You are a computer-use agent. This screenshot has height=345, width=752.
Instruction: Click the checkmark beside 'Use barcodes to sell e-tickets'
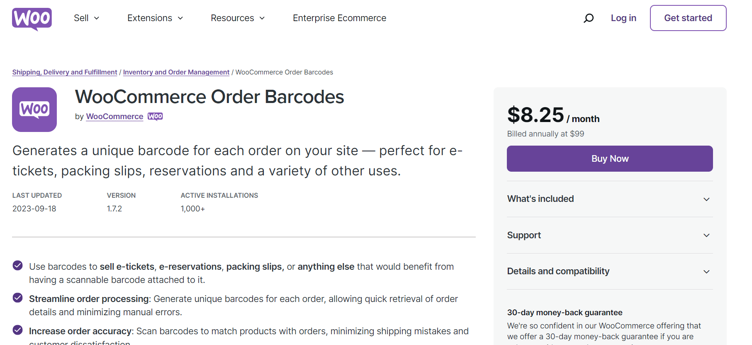[x=17, y=265]
